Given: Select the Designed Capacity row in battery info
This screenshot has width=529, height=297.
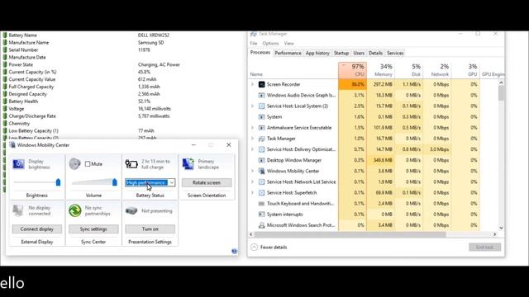Looking at the screenshot, I should 88,94.
